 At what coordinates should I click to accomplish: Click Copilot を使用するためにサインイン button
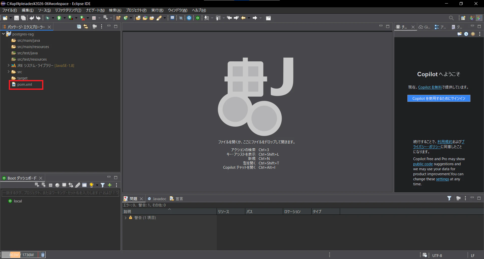[439, 98]
